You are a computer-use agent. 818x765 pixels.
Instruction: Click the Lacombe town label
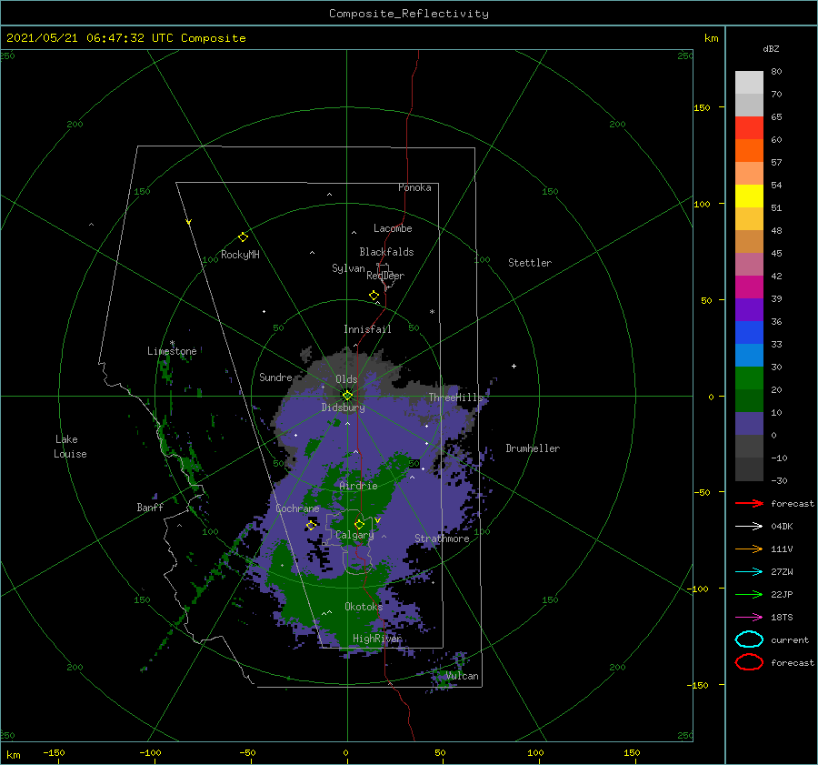click(x=393, y=228)
